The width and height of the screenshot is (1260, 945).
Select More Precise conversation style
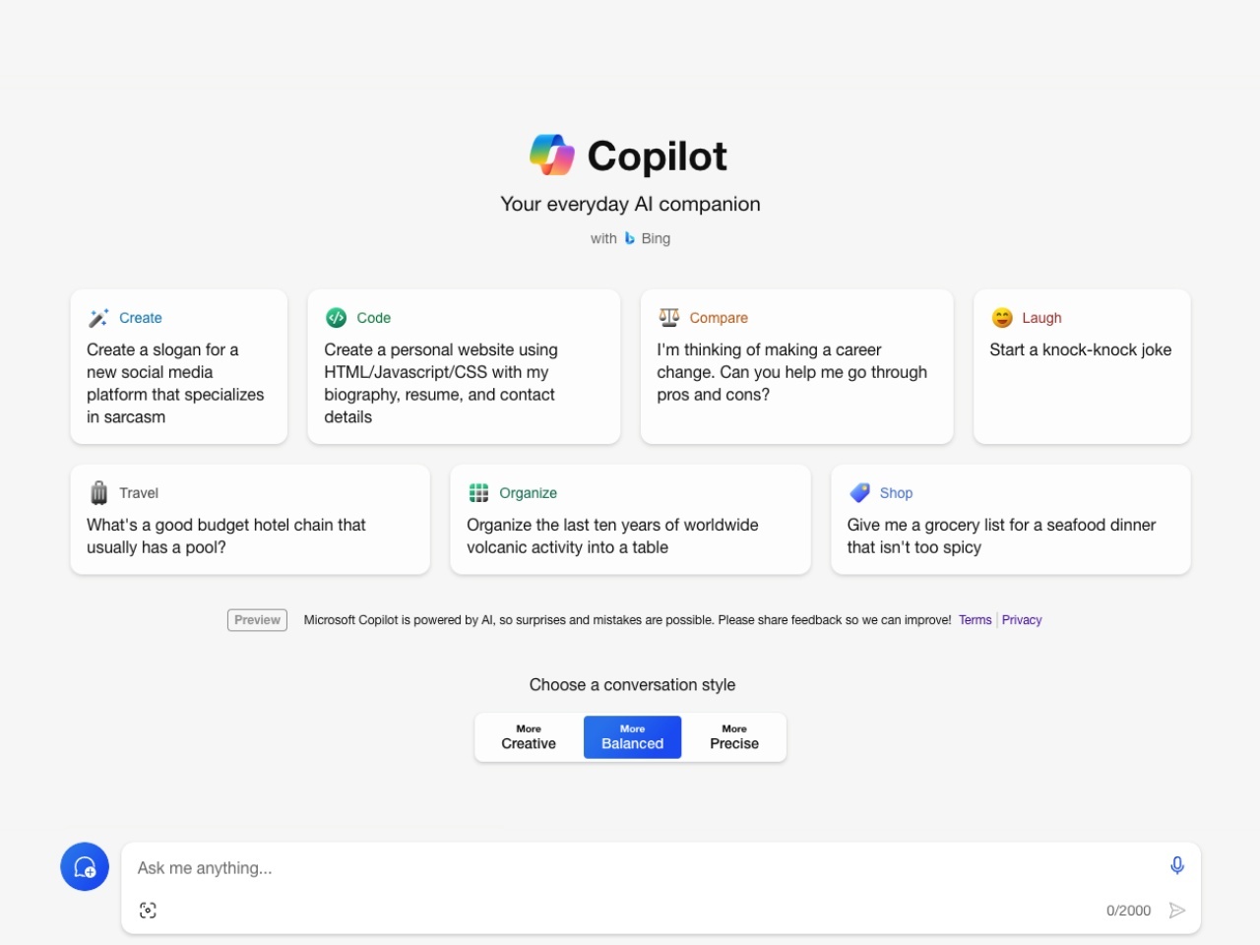pyautogui.click(x=734, y=737)
